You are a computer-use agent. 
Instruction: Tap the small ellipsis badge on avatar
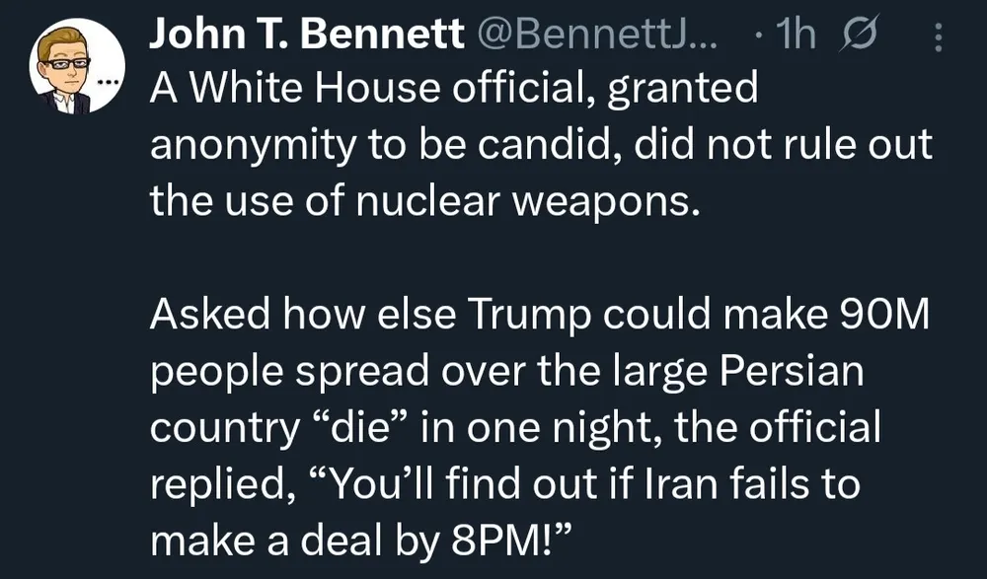(x=108, y=82)
